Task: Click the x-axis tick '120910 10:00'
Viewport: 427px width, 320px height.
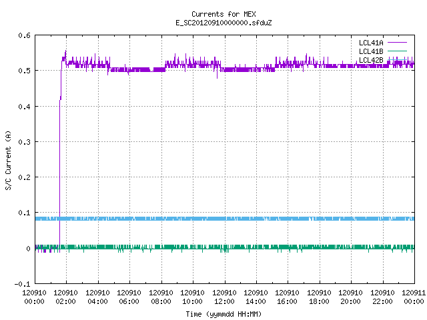Action: 192,297
